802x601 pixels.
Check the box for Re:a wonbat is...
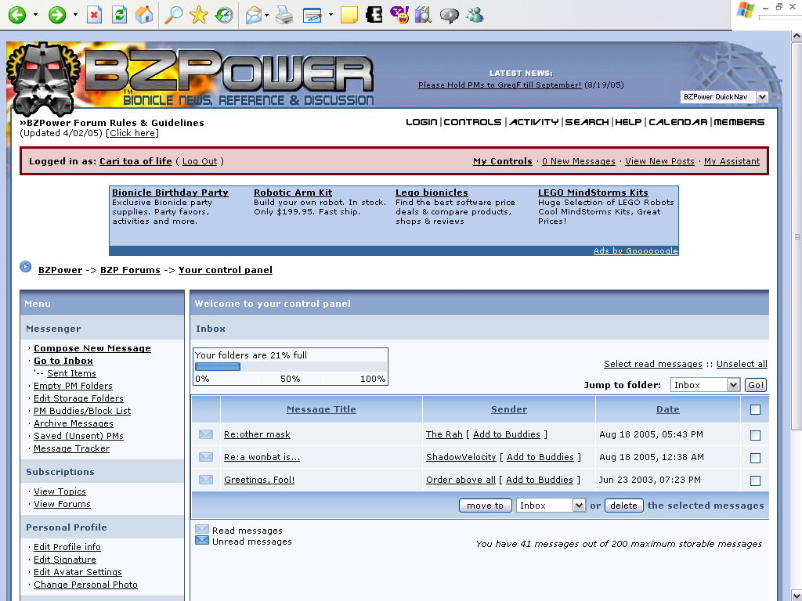755,458
